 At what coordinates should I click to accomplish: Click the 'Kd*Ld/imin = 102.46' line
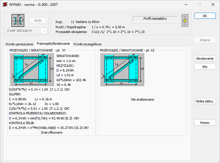pos(71,80)
